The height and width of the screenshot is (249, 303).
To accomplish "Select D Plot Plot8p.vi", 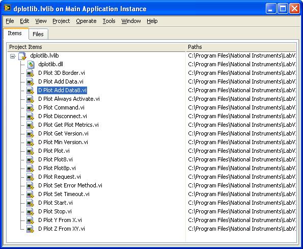I will coord(57,168).
